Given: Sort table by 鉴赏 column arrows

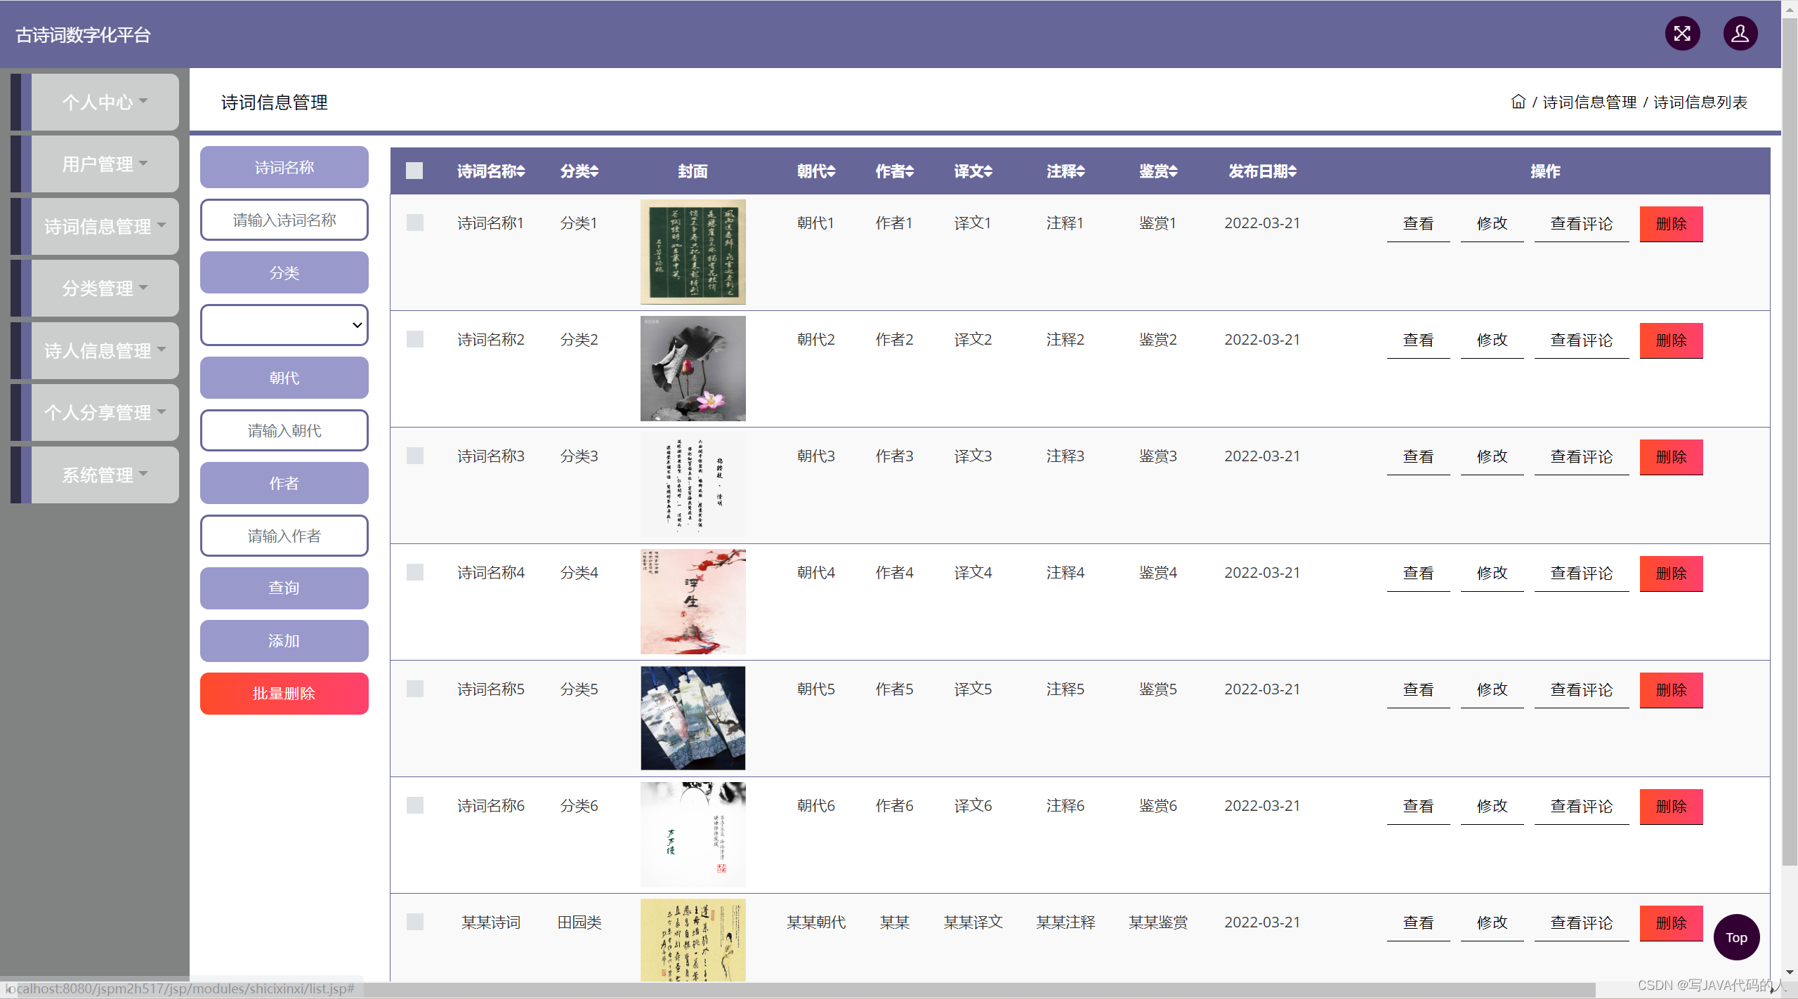Looking at the screenshot, I should (1174, 171).
